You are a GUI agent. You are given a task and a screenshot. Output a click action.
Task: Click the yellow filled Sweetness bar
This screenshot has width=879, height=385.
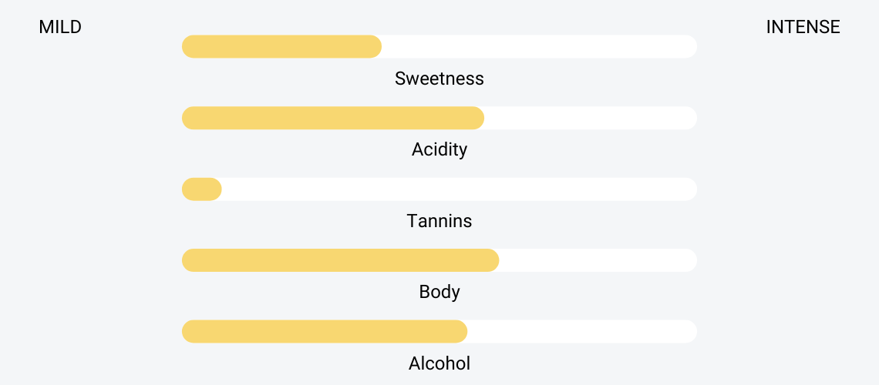281,46
